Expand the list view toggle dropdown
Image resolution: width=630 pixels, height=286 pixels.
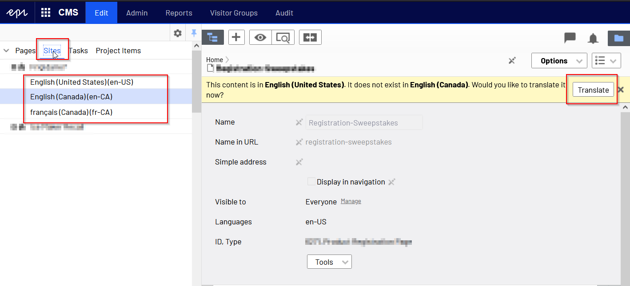[606, 61]
